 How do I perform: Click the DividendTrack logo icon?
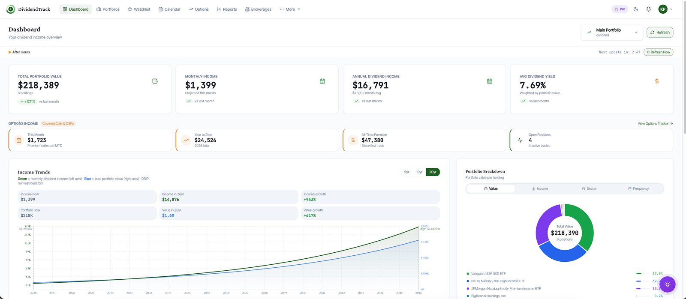point(11,9)
